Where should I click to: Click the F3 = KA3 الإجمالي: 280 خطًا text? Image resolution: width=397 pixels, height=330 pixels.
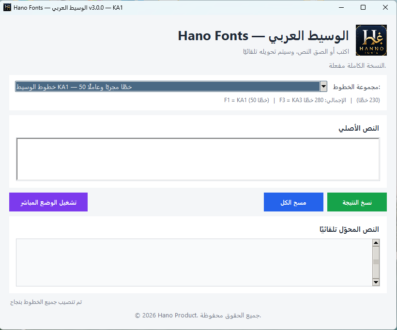click(313, 100)
